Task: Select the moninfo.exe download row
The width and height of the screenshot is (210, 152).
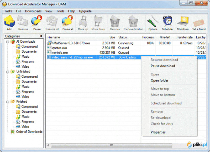Action: click(126, 53)
